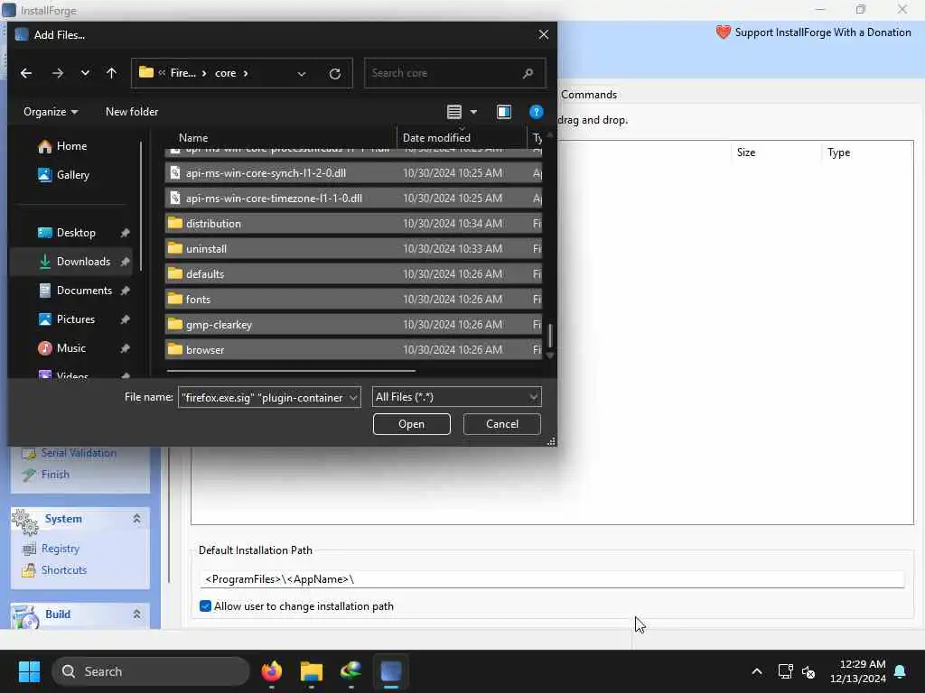Select api-ms-win-core-timezone-l1-1-0.dll file
Image resolution: width=925 pixels, height=693 pixels.
353,198
